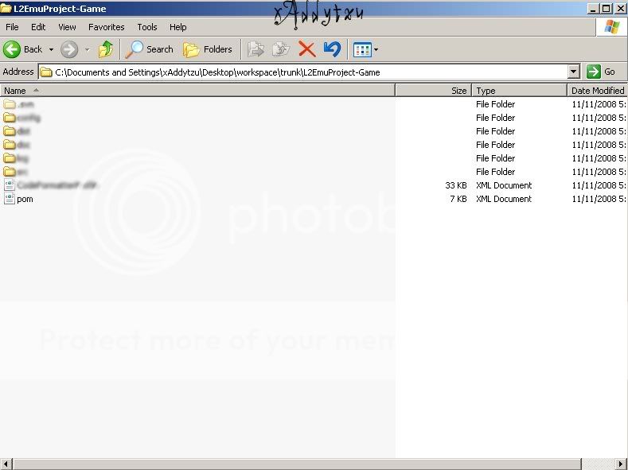The image size is (628, 470).
Task: Click the Forward navigation arrow icon
Action: click(x=69, y=49)
